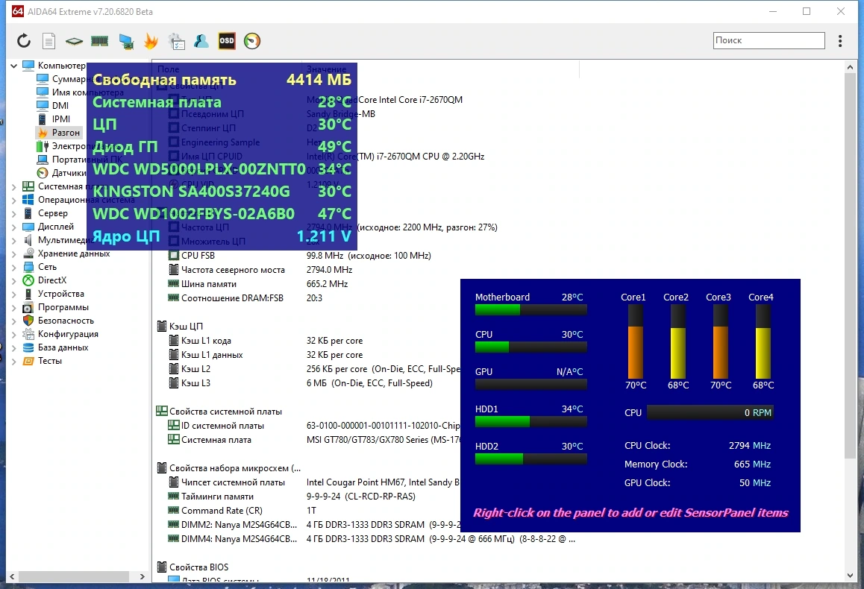Click the Refresh toolbar icon

pyautogui.click(x=24, y=41)
